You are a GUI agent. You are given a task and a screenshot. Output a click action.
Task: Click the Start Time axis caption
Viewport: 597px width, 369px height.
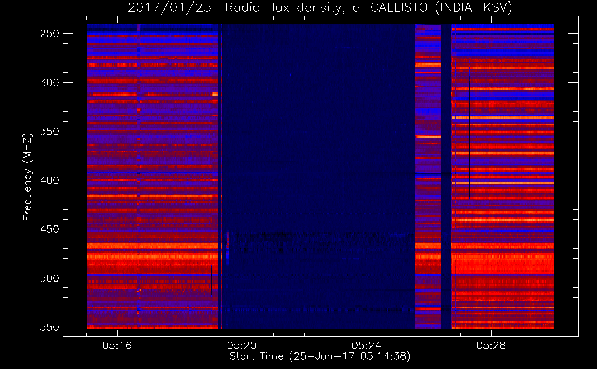tap(320, 356)
